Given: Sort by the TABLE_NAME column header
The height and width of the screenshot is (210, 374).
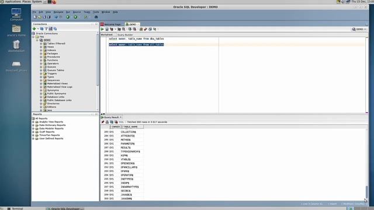Looking at the screenshot, I should coord(132,127).
